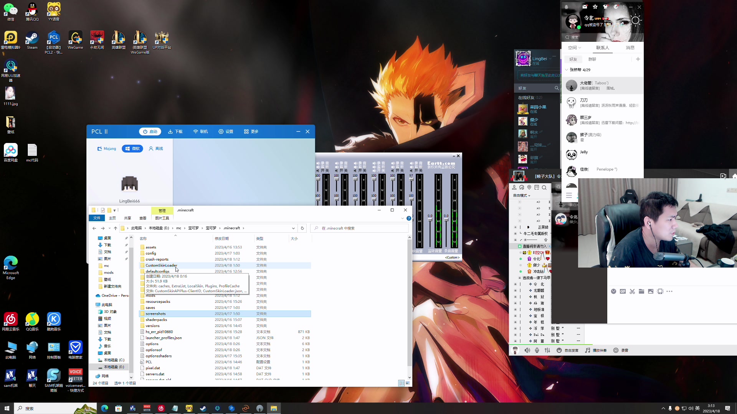Toggle 开关 on the first mixer channel
Image resolution: width=737 pixels, height=414 pixels.
click(322, 171)
